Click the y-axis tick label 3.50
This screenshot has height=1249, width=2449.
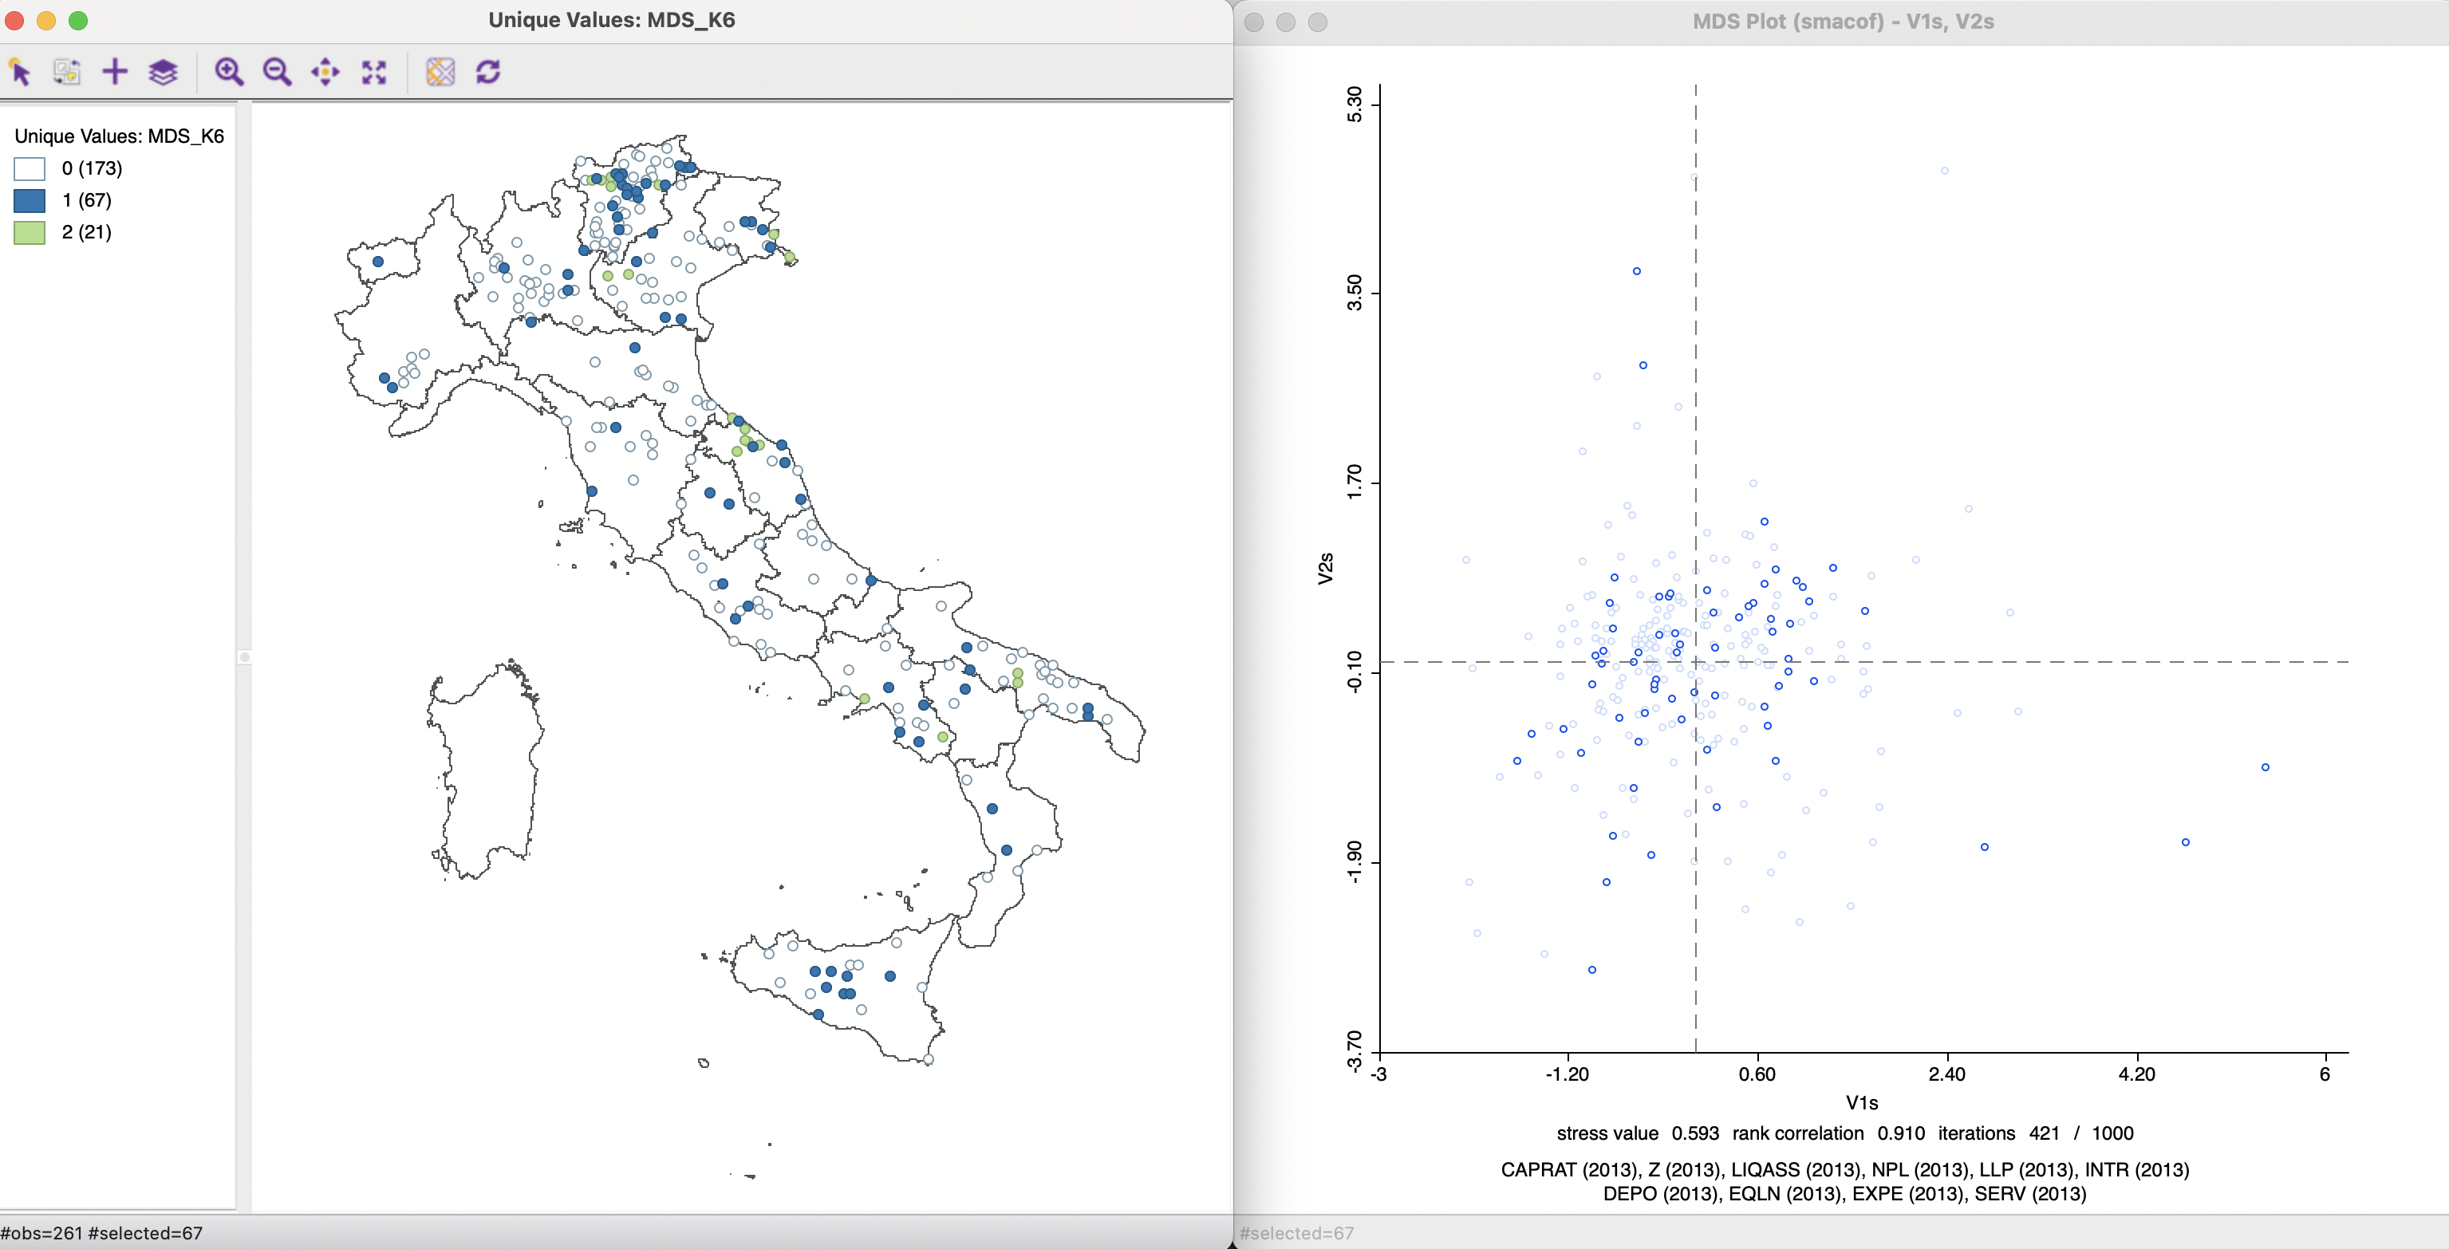point(1354,292)
